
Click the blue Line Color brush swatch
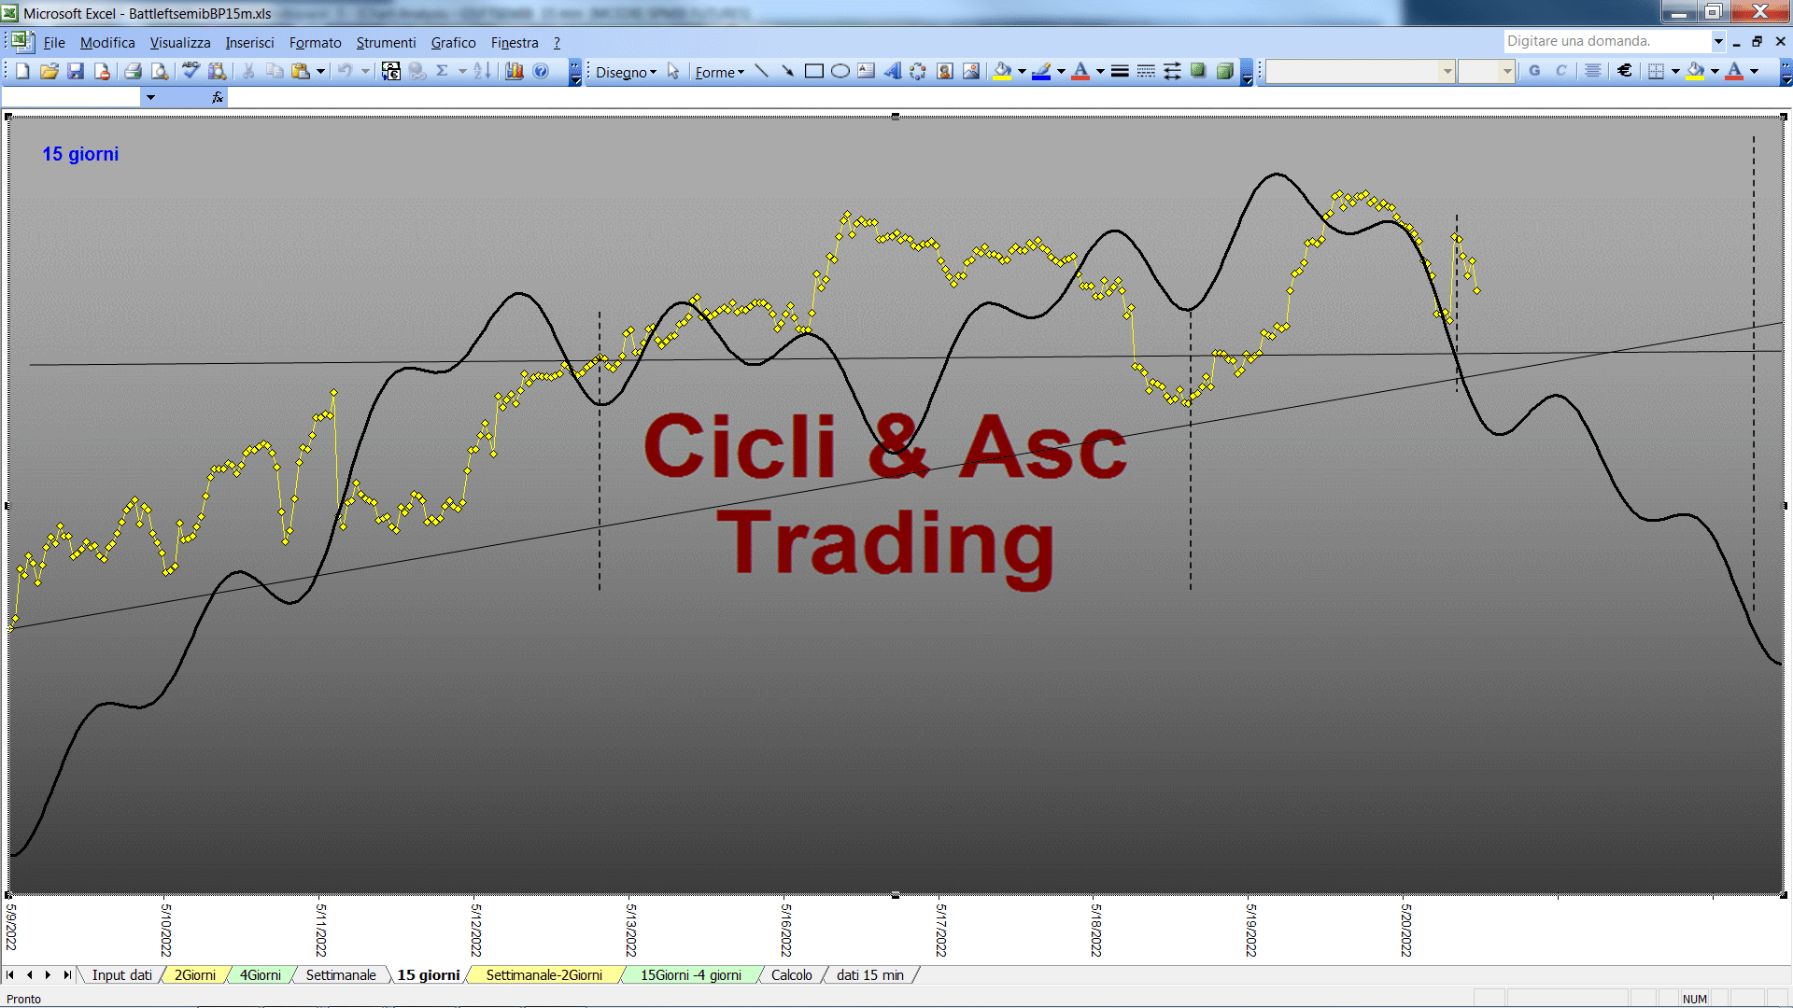pyautogui.click(x=1042, y=71)
